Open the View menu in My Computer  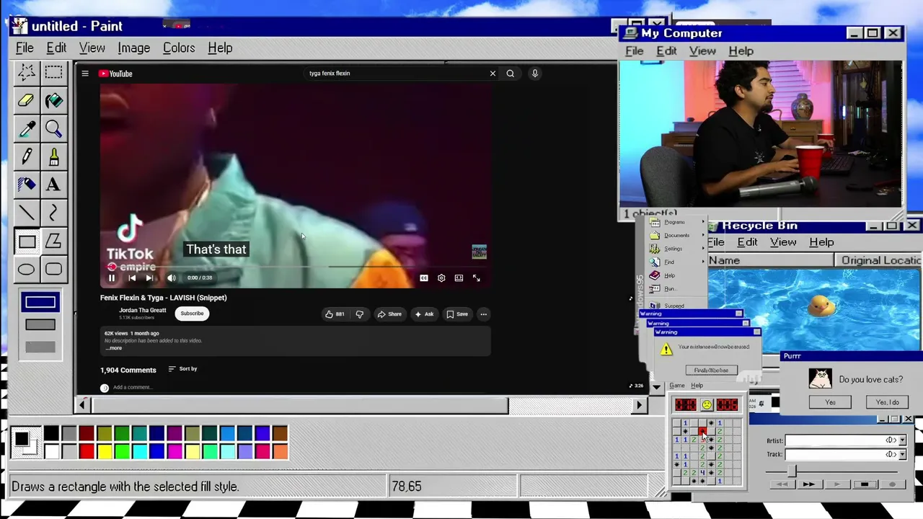(x=702, y=51)
